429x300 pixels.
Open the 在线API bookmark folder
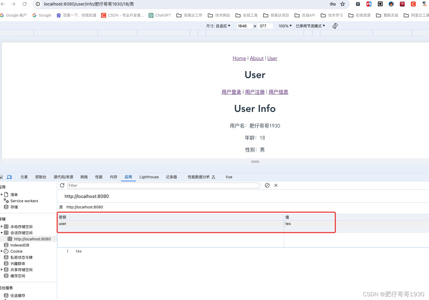tap(305, 15)
